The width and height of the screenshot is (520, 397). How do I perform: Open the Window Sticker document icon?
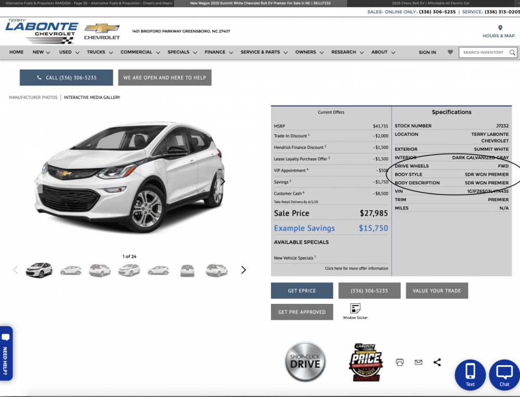point(355,309)
